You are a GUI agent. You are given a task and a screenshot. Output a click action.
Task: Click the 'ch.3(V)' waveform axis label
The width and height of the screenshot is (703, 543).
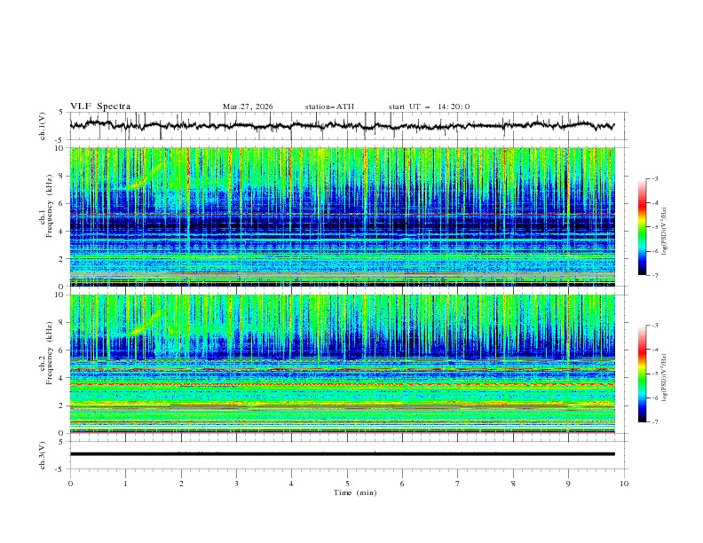(x=43, y=455)
